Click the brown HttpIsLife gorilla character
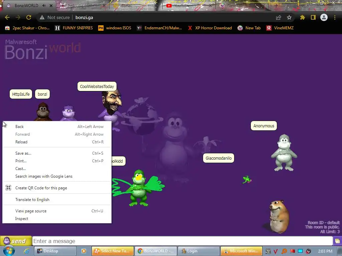 (43, 112)
